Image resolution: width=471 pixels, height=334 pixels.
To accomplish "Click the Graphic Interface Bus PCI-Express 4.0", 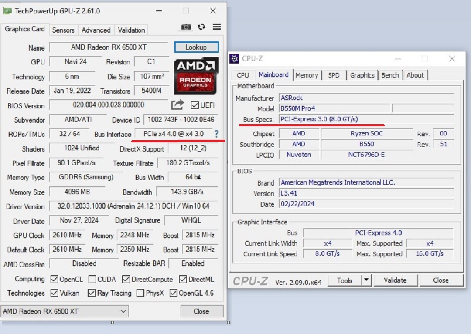I will coord(378,233).
